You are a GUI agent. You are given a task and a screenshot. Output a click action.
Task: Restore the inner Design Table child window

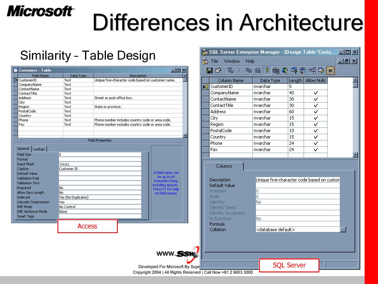click(x=347, y=61)
